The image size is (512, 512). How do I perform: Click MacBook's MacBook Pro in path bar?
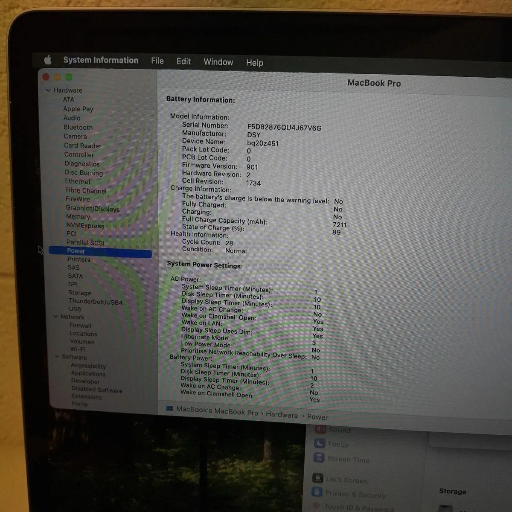tap(217, 411)
